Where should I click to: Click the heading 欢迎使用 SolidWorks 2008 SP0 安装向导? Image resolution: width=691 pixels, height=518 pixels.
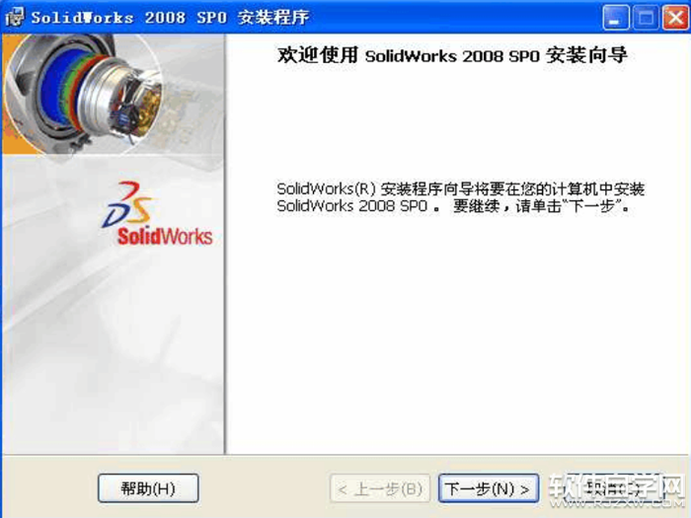pyautogui.click(x=452, y=55)
